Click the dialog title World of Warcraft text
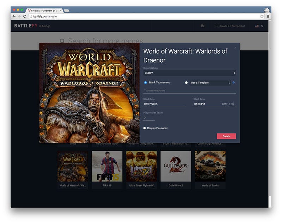282x223 pixels. coord(185,56)
